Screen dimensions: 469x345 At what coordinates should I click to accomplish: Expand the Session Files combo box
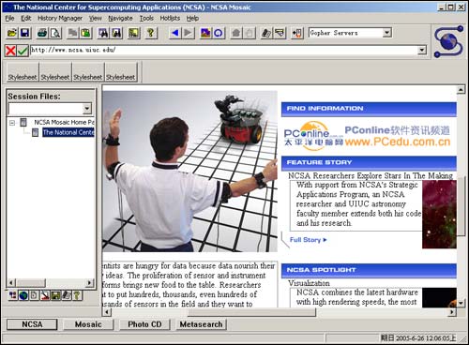click(x=87, y=109)
